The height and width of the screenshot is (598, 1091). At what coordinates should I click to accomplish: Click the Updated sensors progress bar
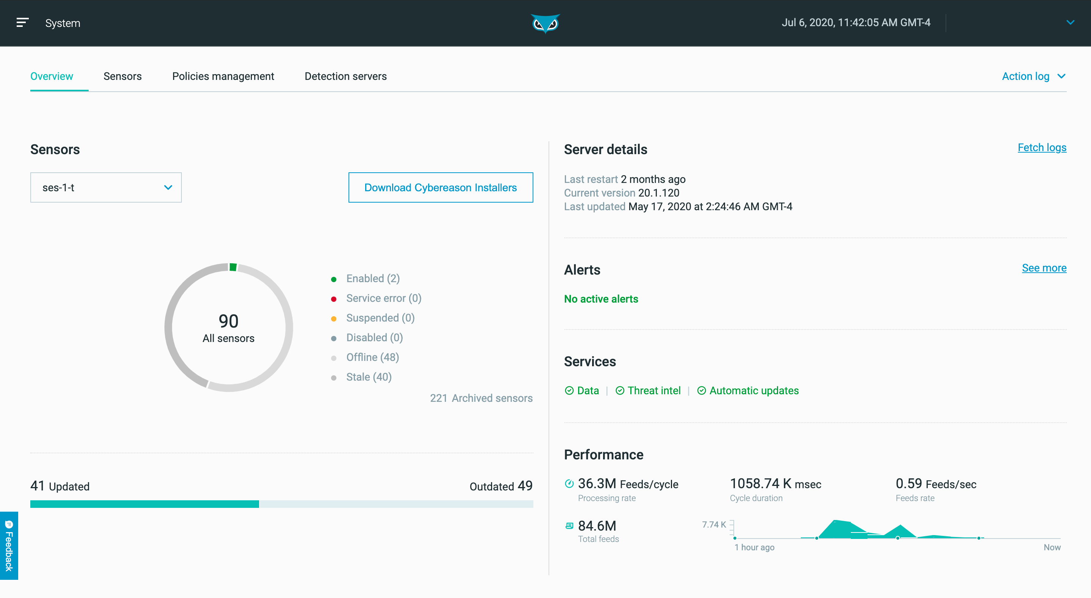tap(144, 504)
